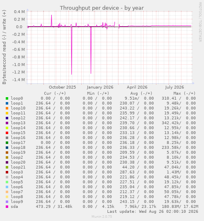
Task: Click the 'loop5' legend label
Action: coord(17,182)
